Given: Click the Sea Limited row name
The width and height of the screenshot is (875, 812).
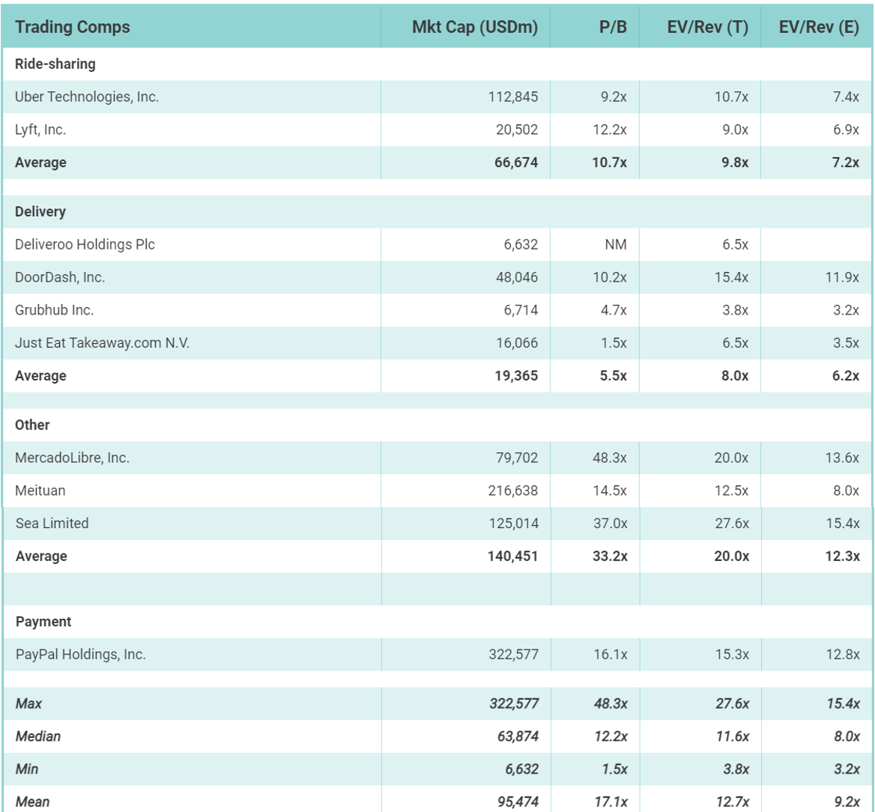Looking at the screenshot, I should coord(52,524).
